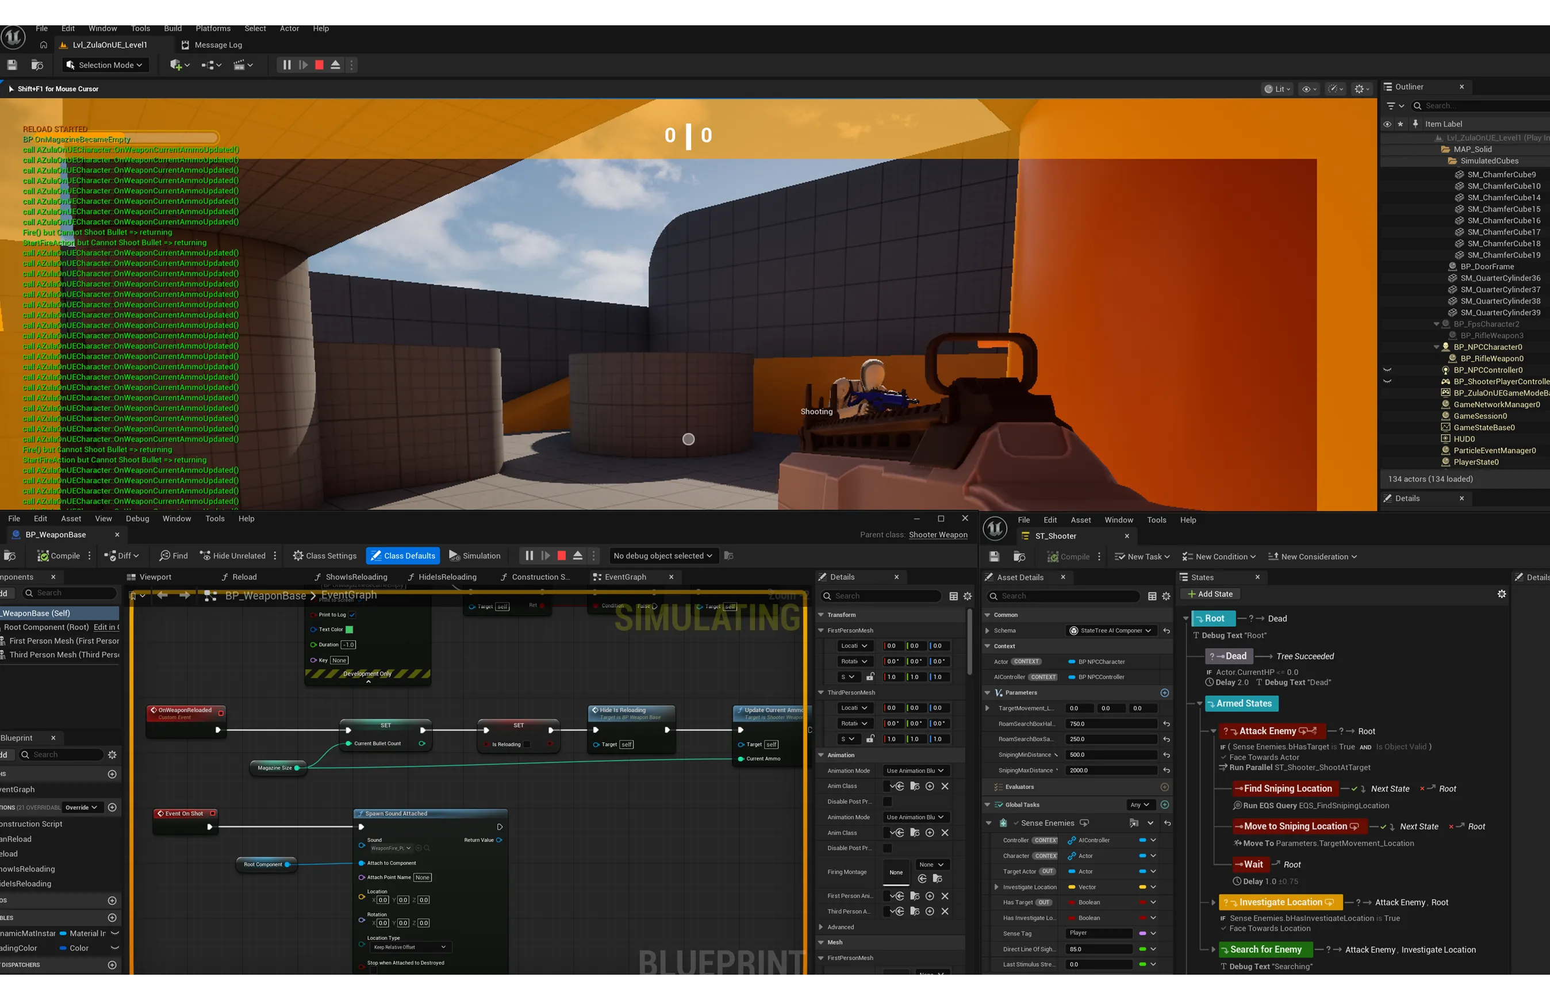Stop simulation in blueprint editor toolbar
The image size is (1550, 1000).
click(x=562, y=556)
